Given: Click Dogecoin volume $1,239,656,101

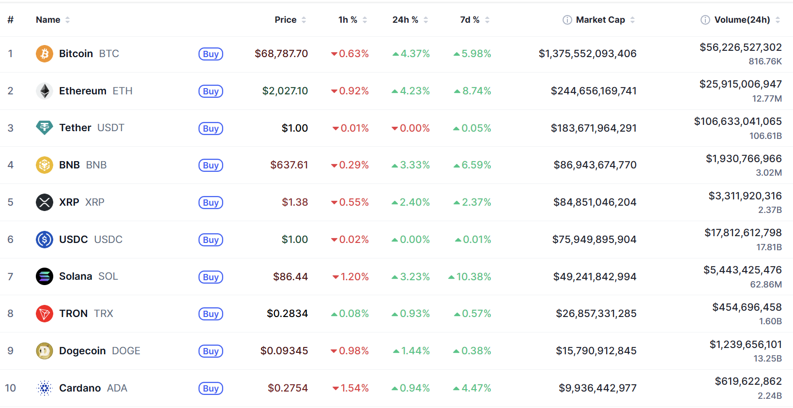Looking at the screenshot, I should (746, 345).
